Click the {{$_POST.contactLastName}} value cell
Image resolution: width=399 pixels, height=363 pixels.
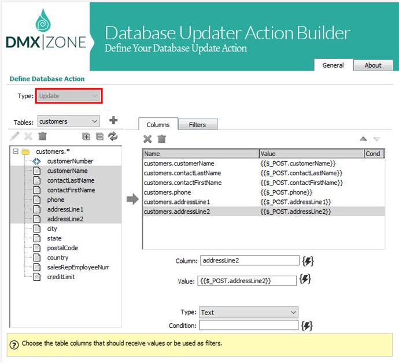coord(301,173)
